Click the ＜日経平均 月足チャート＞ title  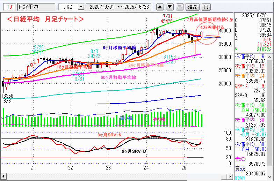[x=45, y=19]
